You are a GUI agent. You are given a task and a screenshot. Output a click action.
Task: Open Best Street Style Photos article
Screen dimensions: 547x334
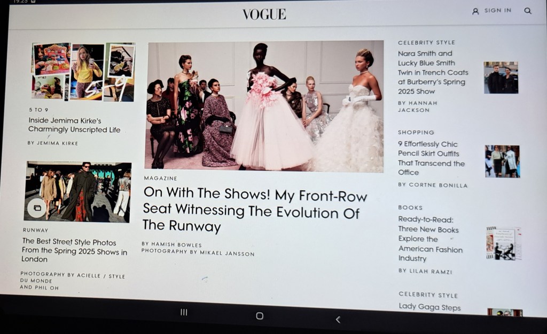click(x=74, y=250)
